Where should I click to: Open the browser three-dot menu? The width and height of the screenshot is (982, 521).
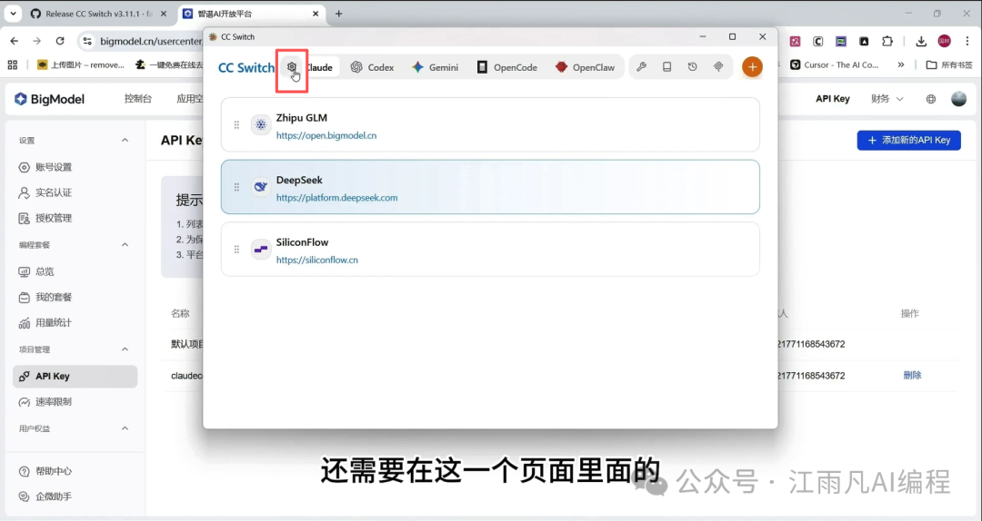point(967,41)
